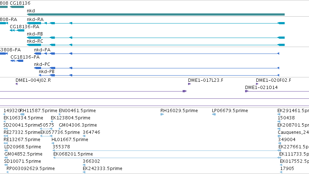The height and width of the screenshot is (174, 309).
Task: Click the EK068201.5prime label
Action: [73, 154]
